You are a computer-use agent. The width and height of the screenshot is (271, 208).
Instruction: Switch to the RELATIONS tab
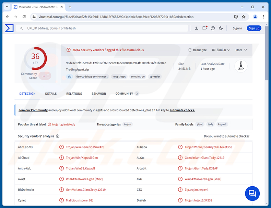(x=74, y=94)
